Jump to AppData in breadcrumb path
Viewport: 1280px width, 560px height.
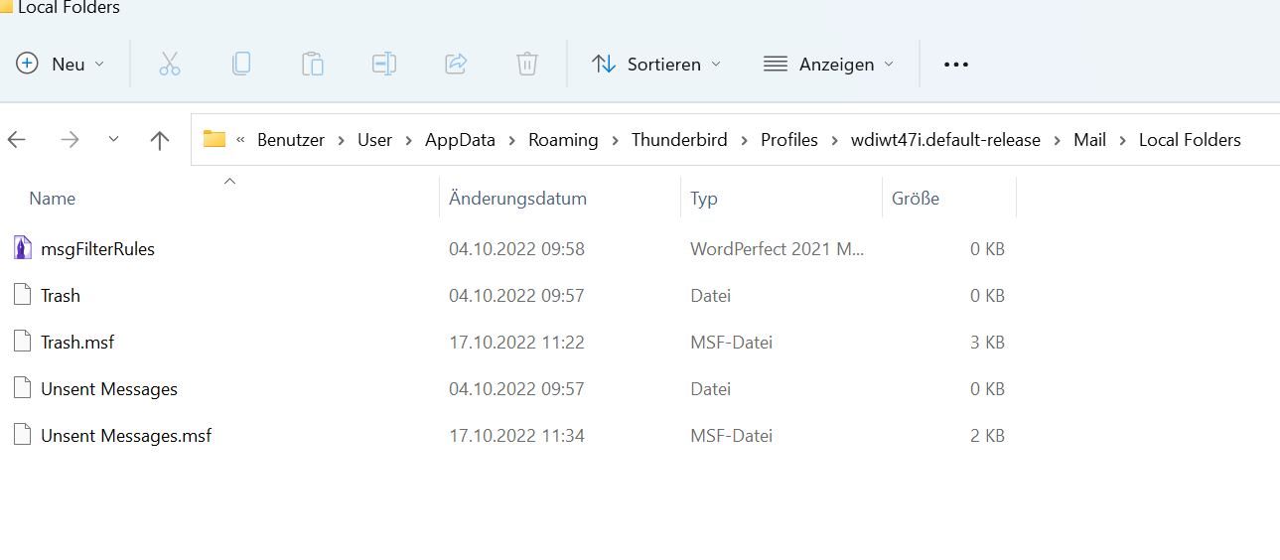[x=460, y=140]
